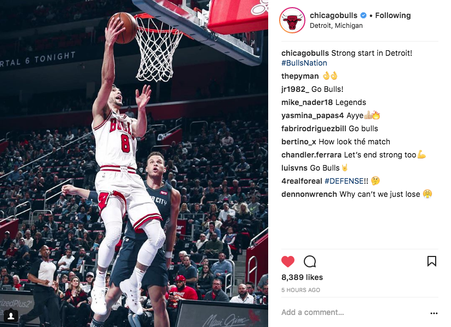View the dennonwrench commenter profile
The width and height of the screenshot is (451, 327).
click(309, 194)
